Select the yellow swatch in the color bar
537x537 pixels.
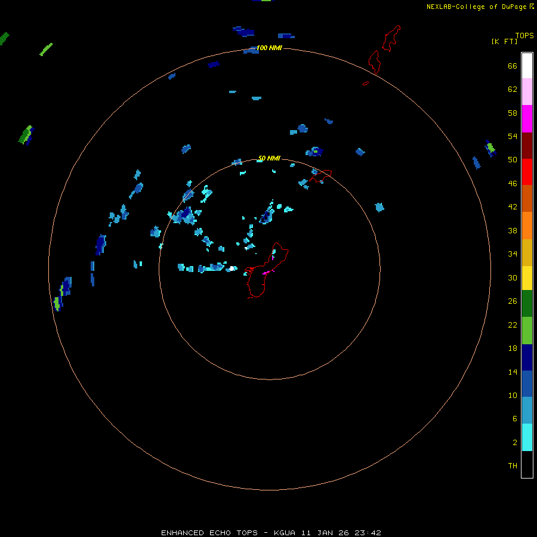tap(527, 278)
